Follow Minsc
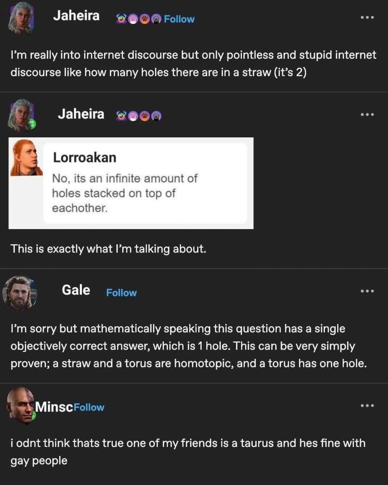 89,407
